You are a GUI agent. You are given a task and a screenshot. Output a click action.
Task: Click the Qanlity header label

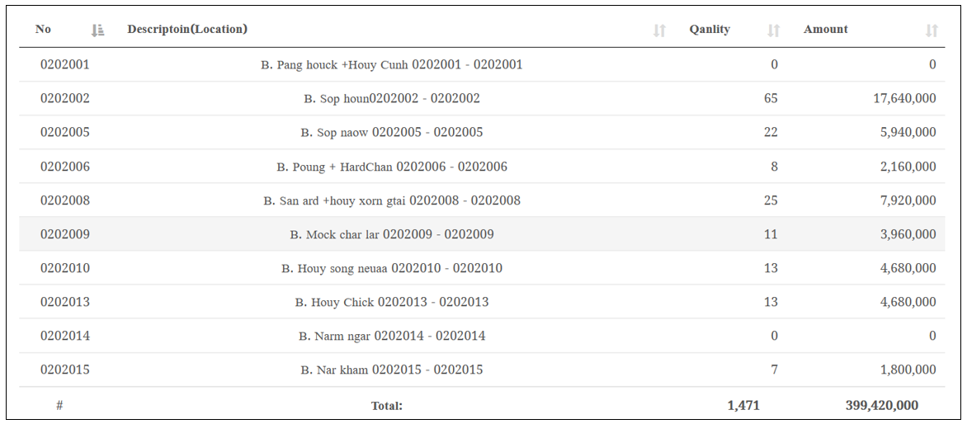tap(710, 29)
